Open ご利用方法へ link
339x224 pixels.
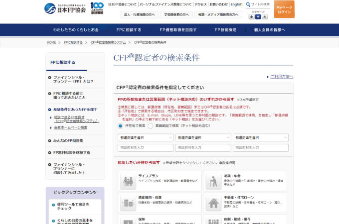(282, 77)
